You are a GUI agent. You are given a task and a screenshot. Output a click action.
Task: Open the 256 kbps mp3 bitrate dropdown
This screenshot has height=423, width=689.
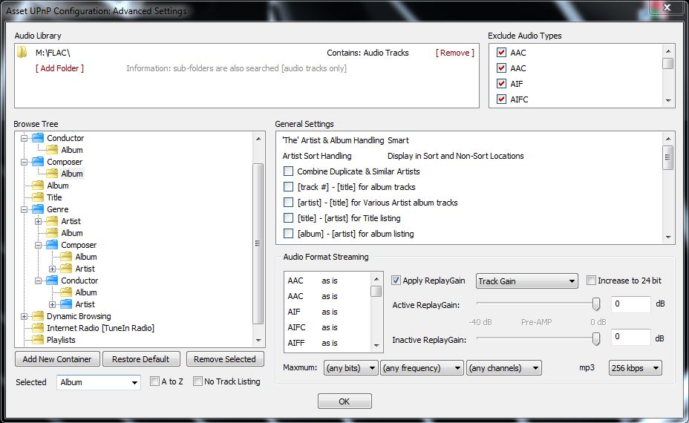[634, 368]
